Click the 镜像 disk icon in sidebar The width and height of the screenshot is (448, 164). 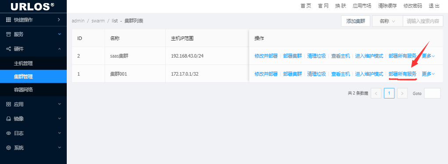pos(8,118)
